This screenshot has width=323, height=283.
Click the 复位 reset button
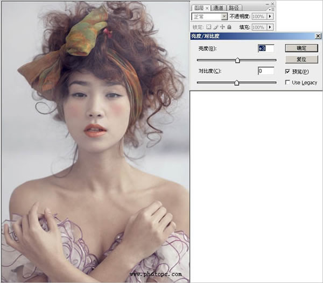(301, 59)
